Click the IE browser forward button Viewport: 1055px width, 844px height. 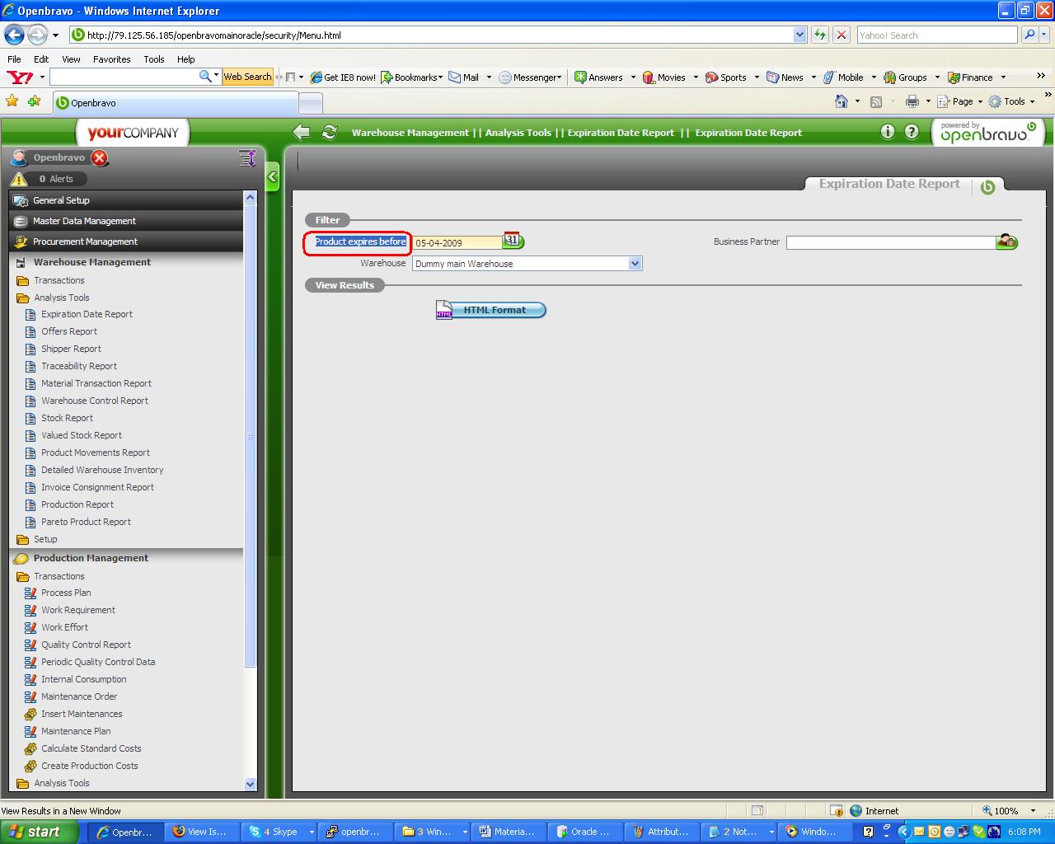pos(37,35)
